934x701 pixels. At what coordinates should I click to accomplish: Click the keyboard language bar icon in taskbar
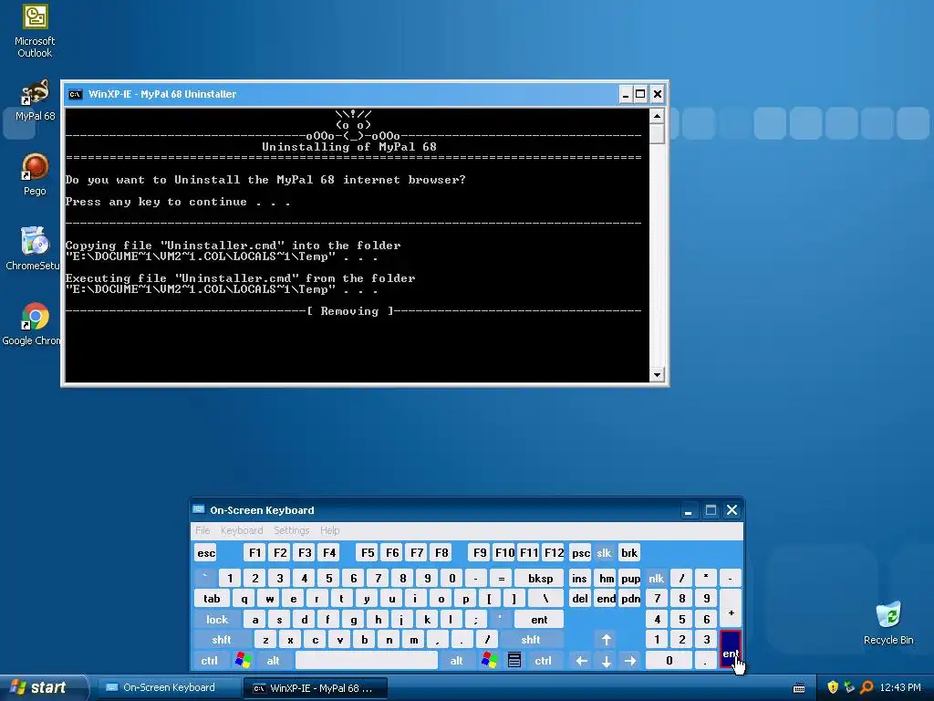pos(799,688)
